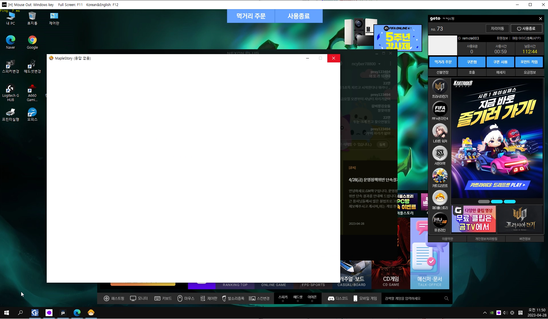548x319 pixels.
Task: Launch KartRider Drift from geto sidebar icon
Action: point(440,176)
